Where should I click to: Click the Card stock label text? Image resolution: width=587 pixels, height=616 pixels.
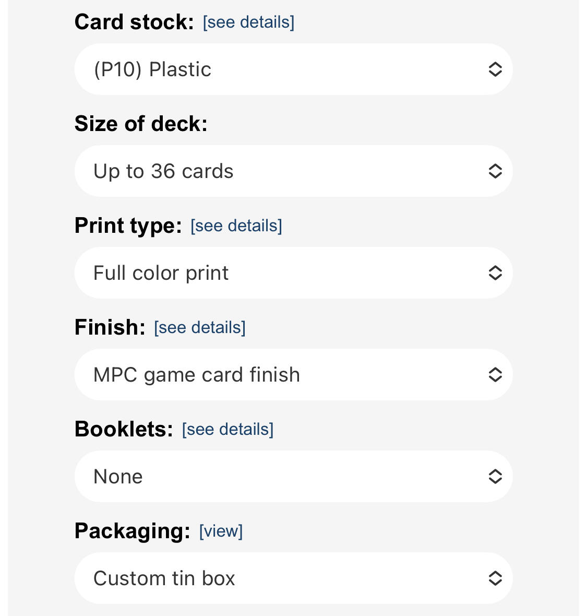[x=134, y=22]
